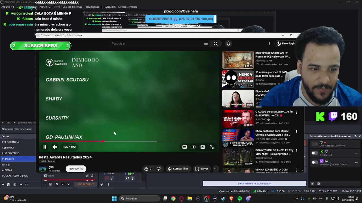Click StreamElements Live Support link
The image size is (362, 203).
255,184
